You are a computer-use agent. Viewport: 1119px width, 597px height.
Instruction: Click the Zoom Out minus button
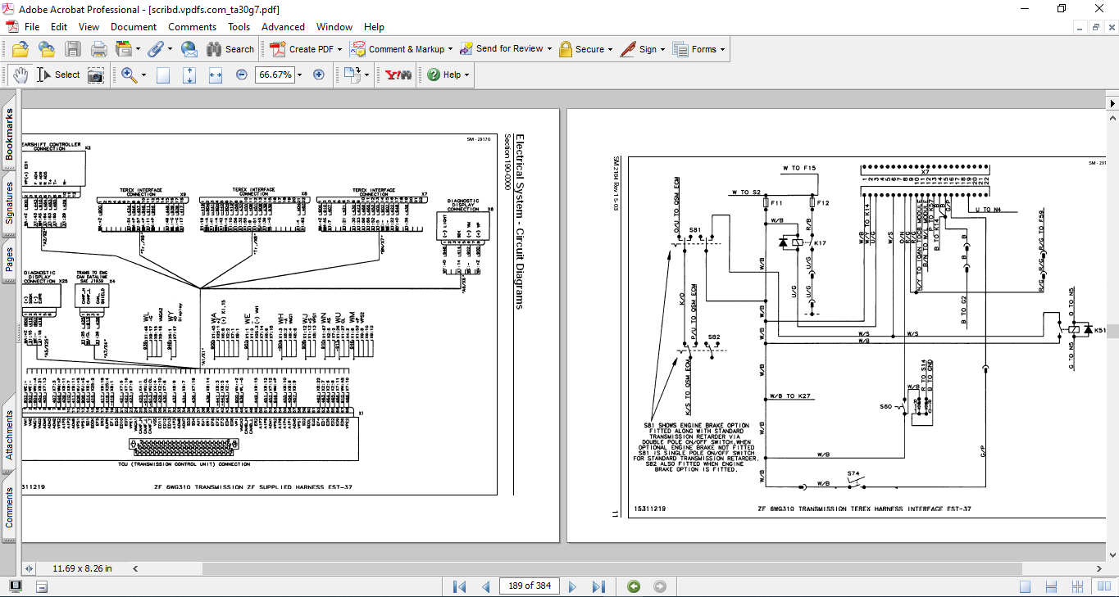click(x=242, y=75)
